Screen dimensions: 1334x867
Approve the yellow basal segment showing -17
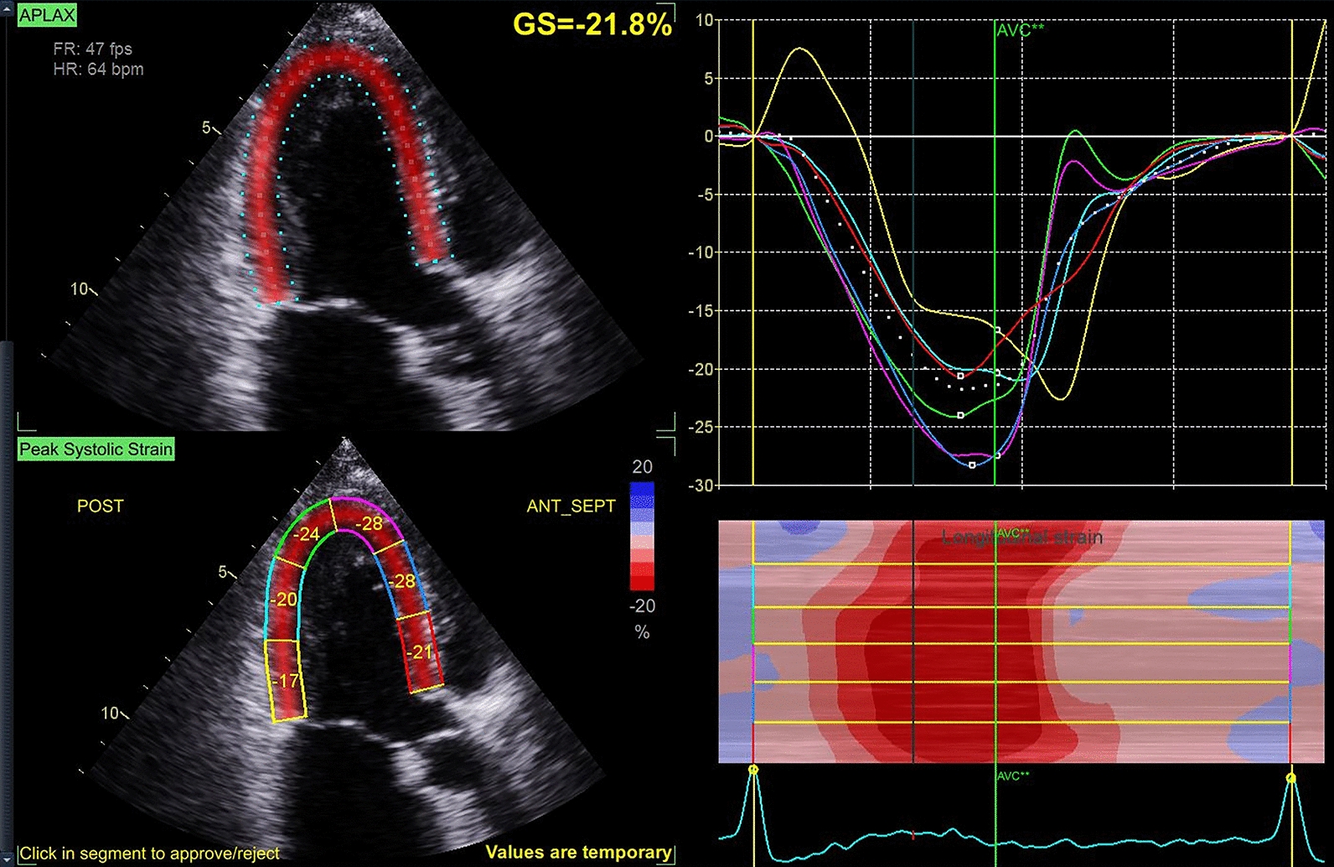click(x=286, y=680)
